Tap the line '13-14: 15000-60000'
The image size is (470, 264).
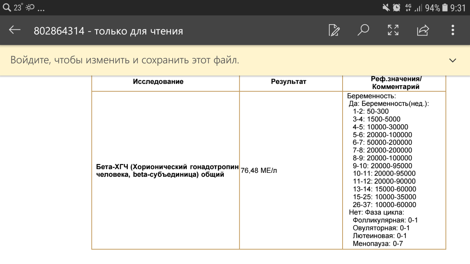pyautogui.click(x=384, y=189)
